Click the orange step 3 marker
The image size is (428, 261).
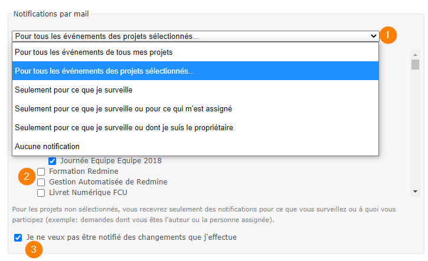tap(34, 249)
